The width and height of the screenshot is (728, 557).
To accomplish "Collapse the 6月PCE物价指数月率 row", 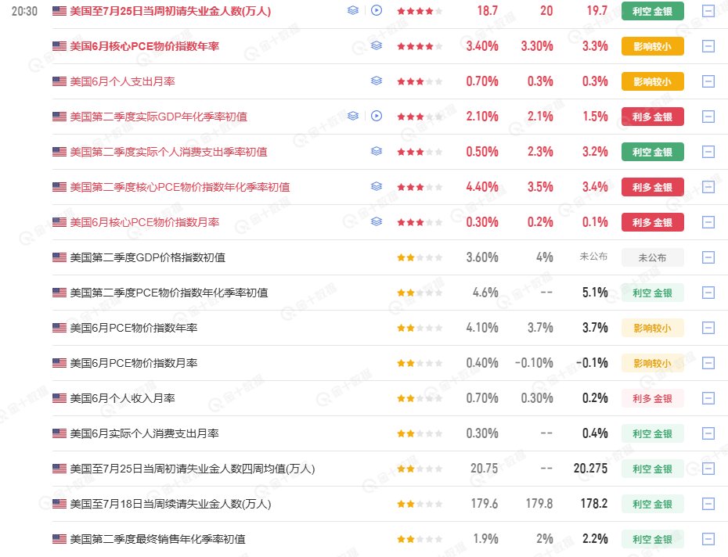I will pos(708,363).
